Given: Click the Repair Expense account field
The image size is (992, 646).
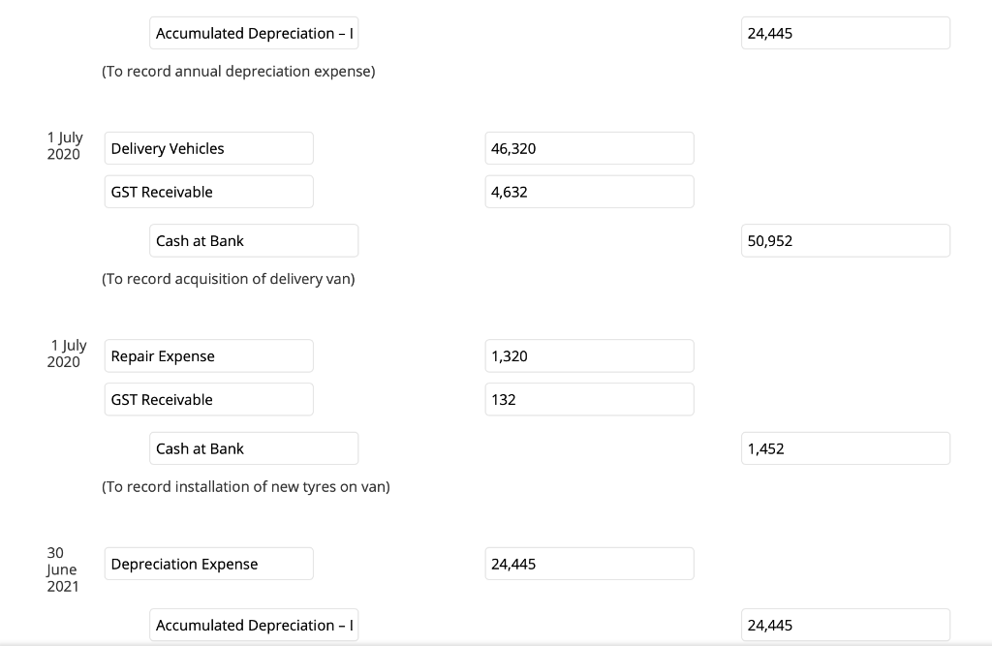Looking at the screenshot, I should [x=208, y=355].
